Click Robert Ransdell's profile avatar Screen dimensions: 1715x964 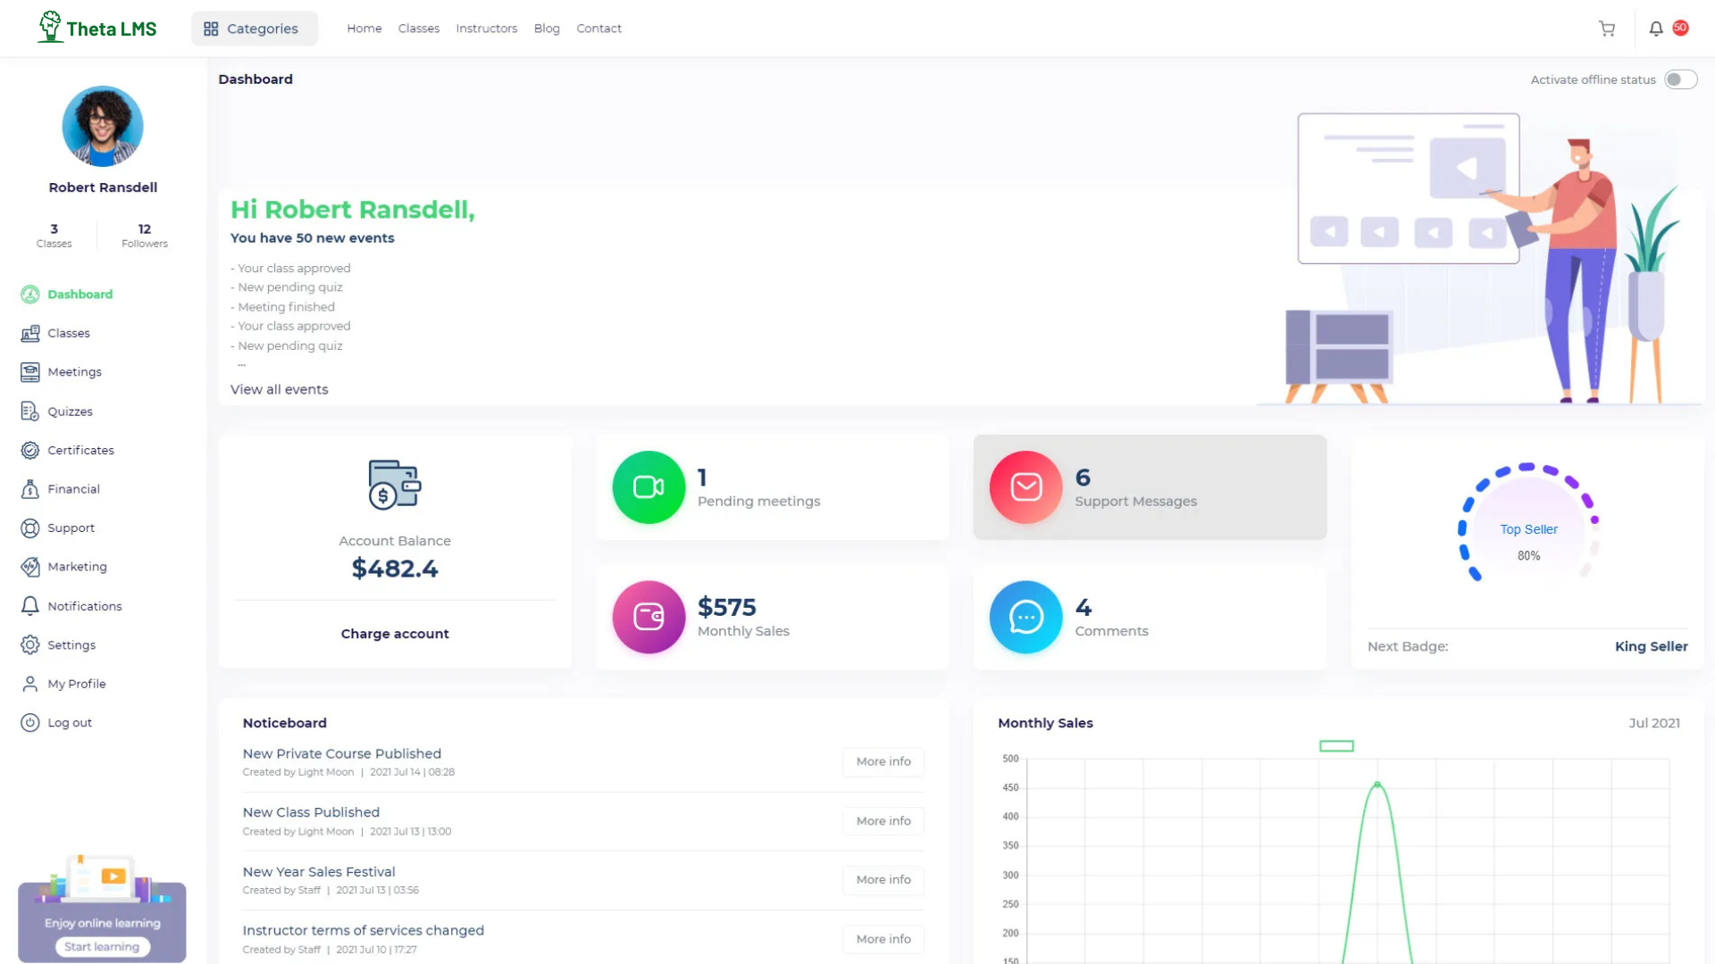point(103,126)
